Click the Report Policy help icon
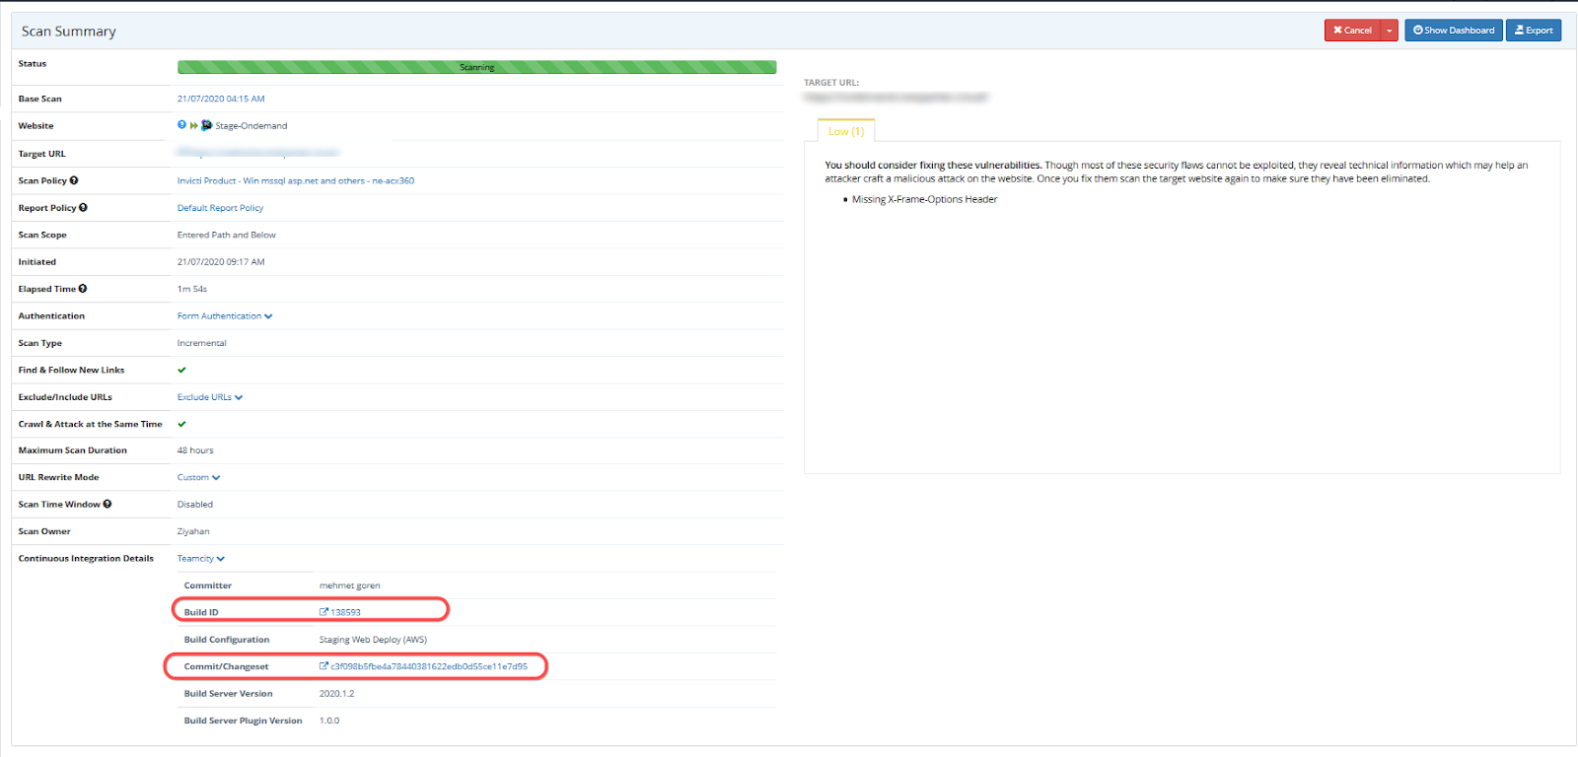Image resolution: width=1578 pixels, height=757 pixels. coord(83,207)
